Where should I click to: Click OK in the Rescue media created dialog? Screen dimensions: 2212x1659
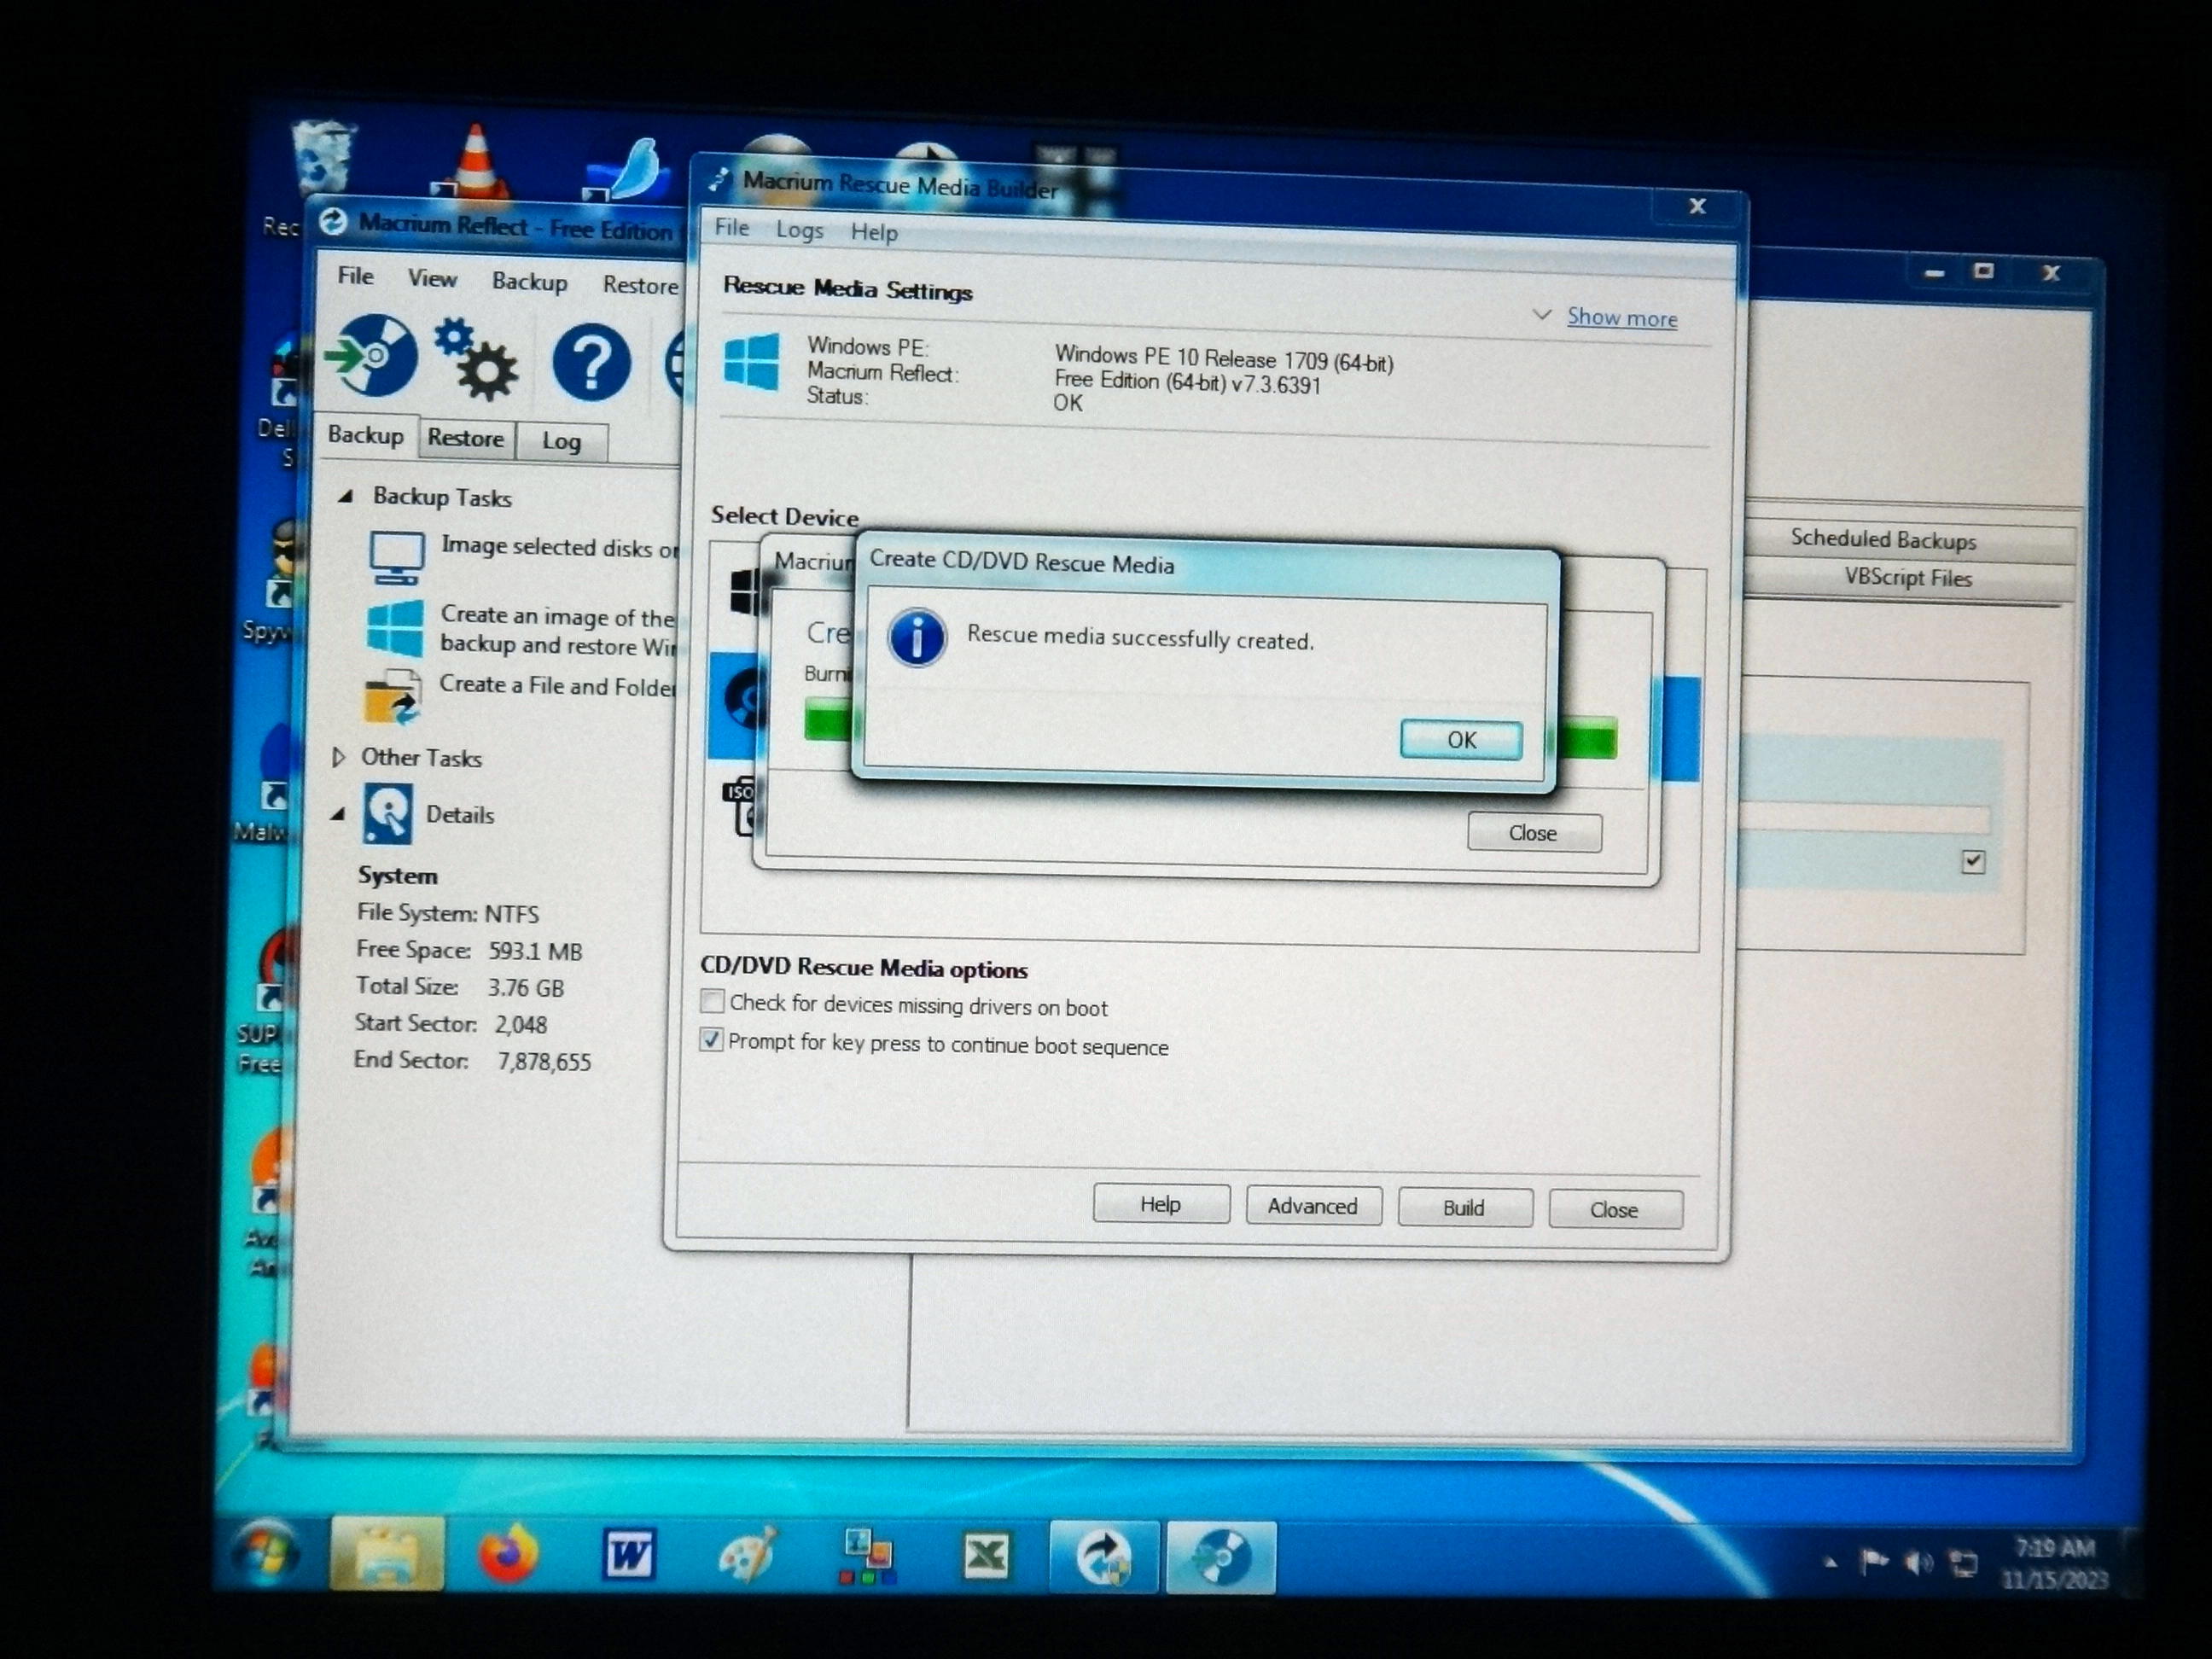click(x=1461, y=739)
